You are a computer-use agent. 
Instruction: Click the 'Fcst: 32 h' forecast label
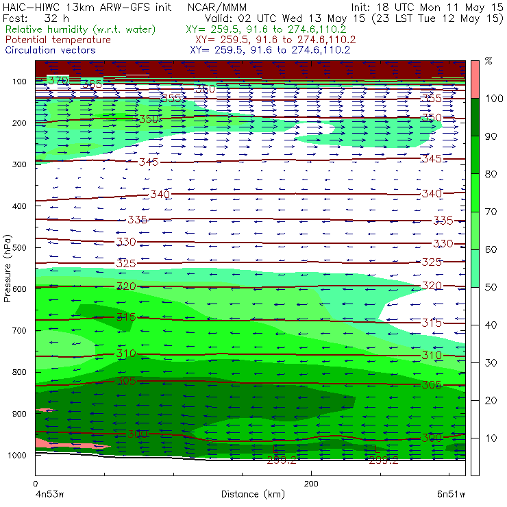[x=36, y=18]
